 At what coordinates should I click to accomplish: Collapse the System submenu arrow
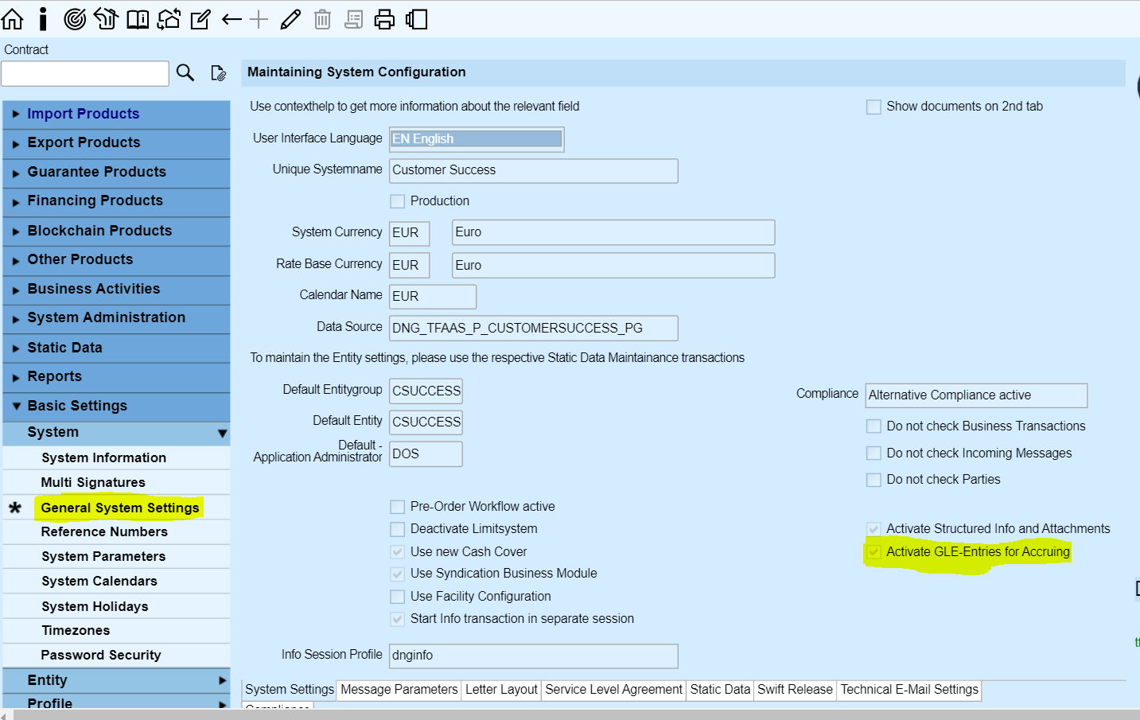pos(222,434)
